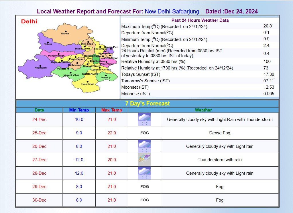
Task: Click the FOG icon for 25-Dec
Action: coord(145,133)
